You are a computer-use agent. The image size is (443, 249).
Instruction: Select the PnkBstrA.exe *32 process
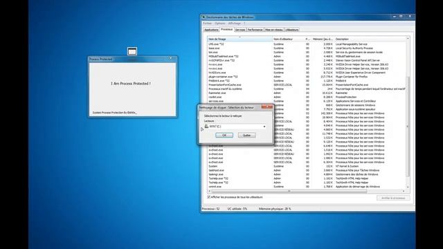coord(307,81)
